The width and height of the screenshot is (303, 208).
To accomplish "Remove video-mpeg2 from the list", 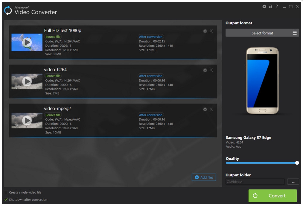I will click(x=211, y=109).
